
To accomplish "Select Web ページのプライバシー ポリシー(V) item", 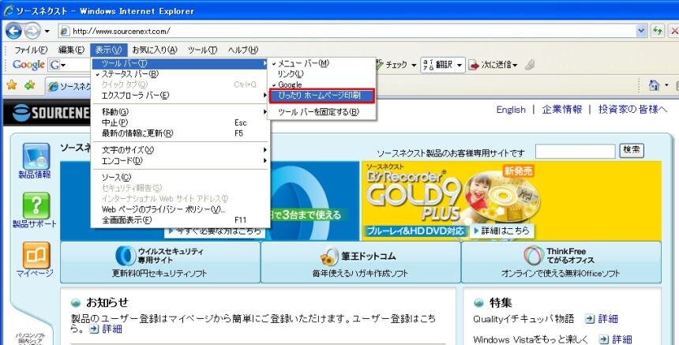I will (x=181, y=209).
